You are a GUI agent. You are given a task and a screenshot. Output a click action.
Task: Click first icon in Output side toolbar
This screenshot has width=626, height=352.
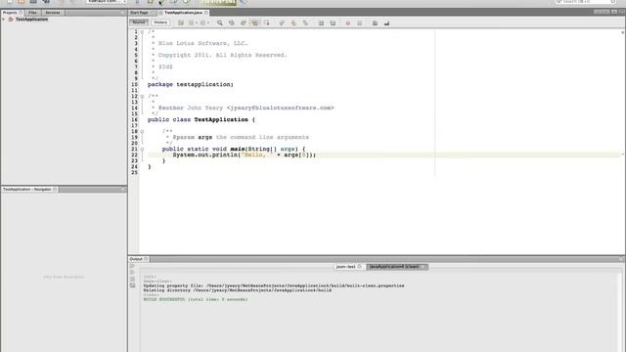pyautogui.click(x=133, y=265)
